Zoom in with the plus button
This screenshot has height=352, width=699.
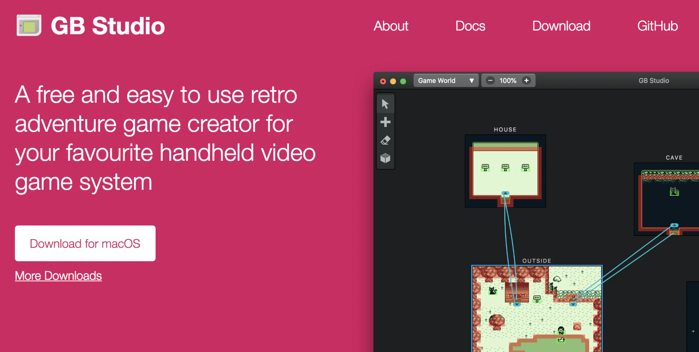pos(526,80)
